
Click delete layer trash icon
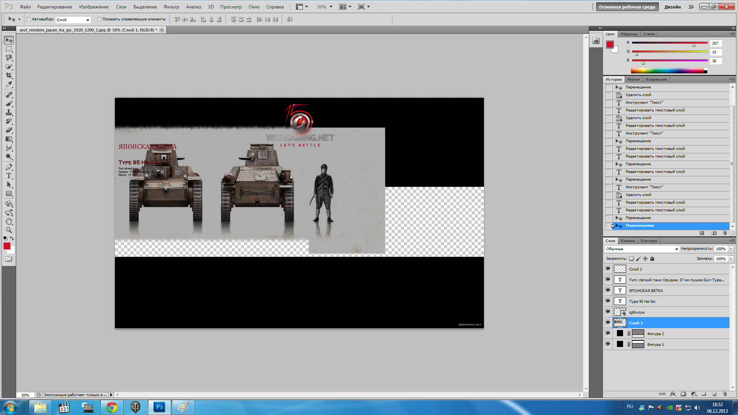coord(725,394)
